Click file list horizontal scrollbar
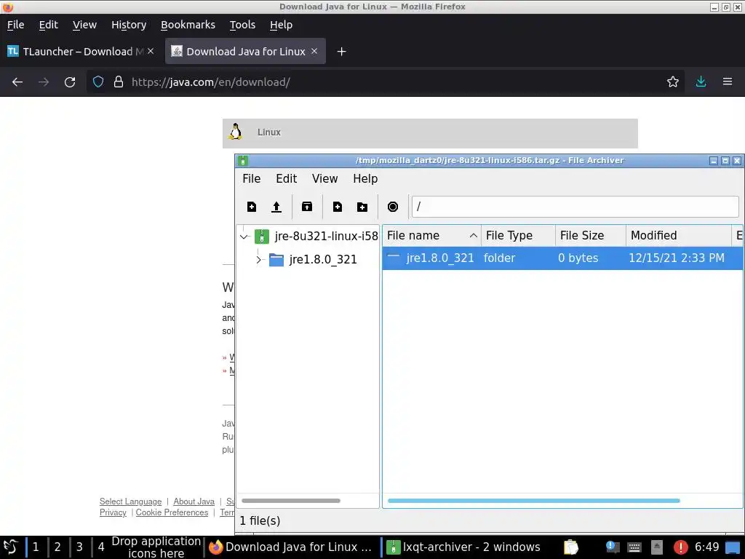The height and width of the screenshot is (559, 745). coord(533,501)
